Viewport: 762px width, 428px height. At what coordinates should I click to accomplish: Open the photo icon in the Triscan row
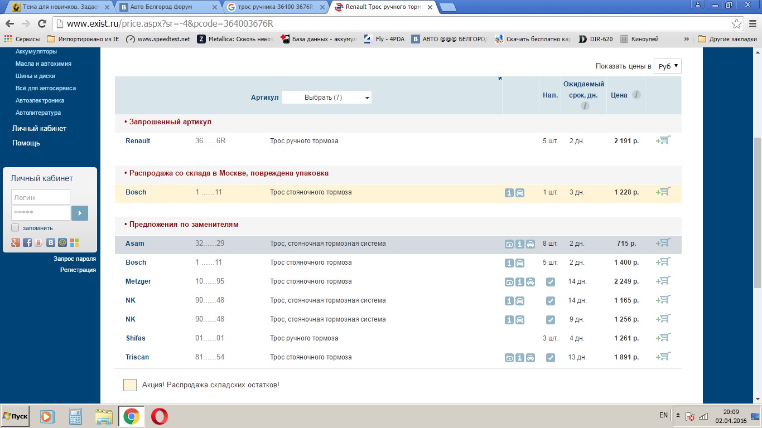pos(509,358)
